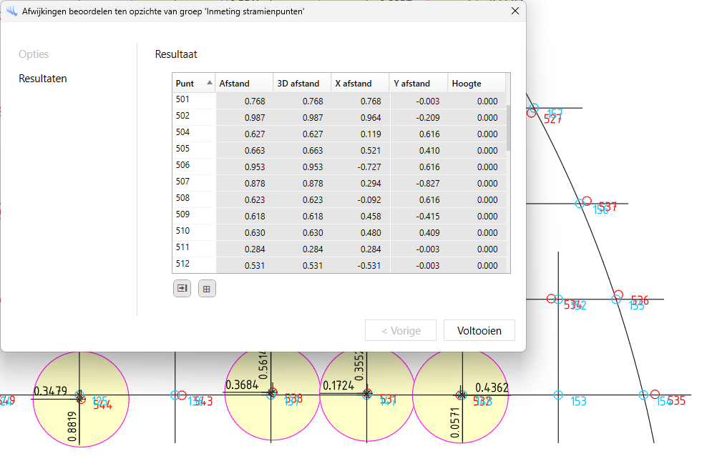
Task: Click the app icon in dialog title bar
Action: pos(11,11)
